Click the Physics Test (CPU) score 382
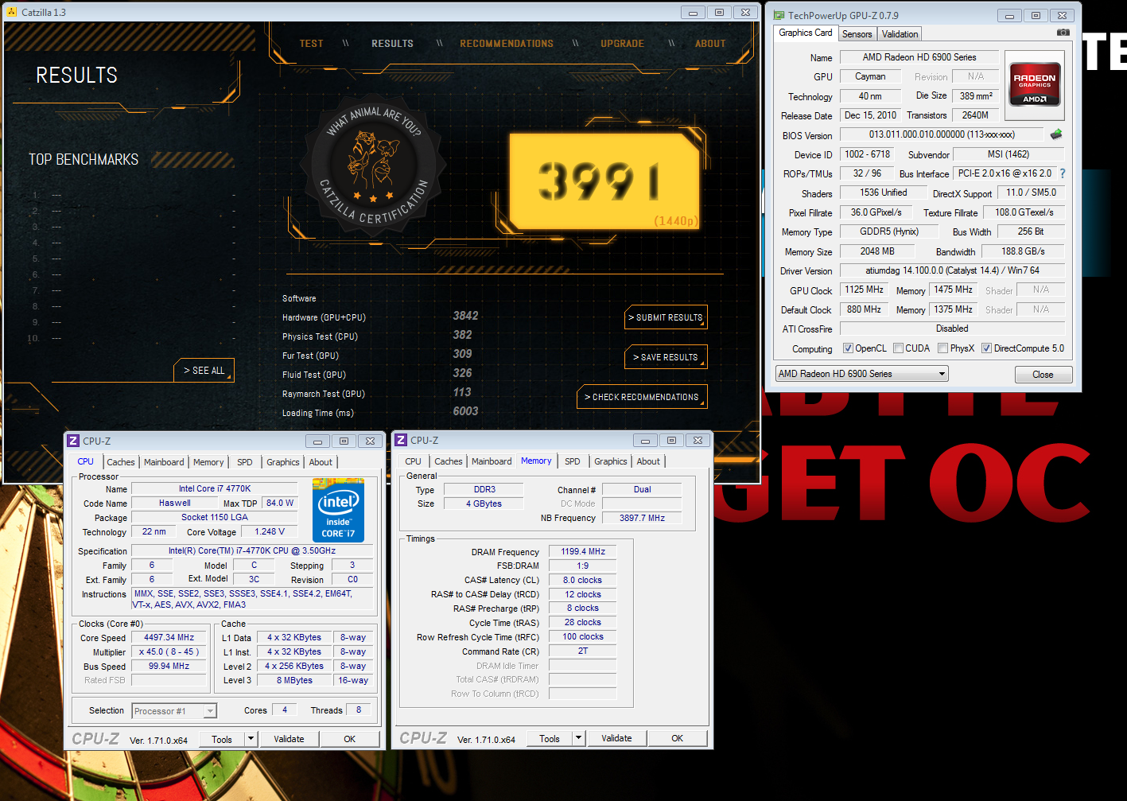This screenshot has height=801, width=1127. tap(462, 335)
